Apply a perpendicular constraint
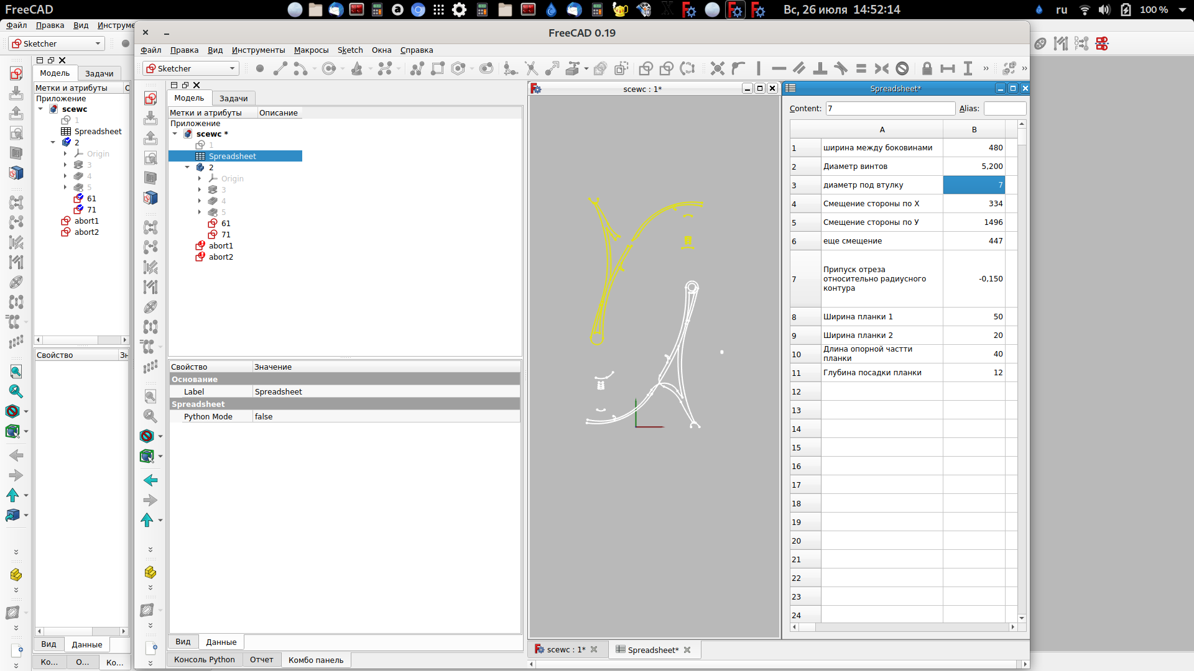 click(x=820, y=68)
